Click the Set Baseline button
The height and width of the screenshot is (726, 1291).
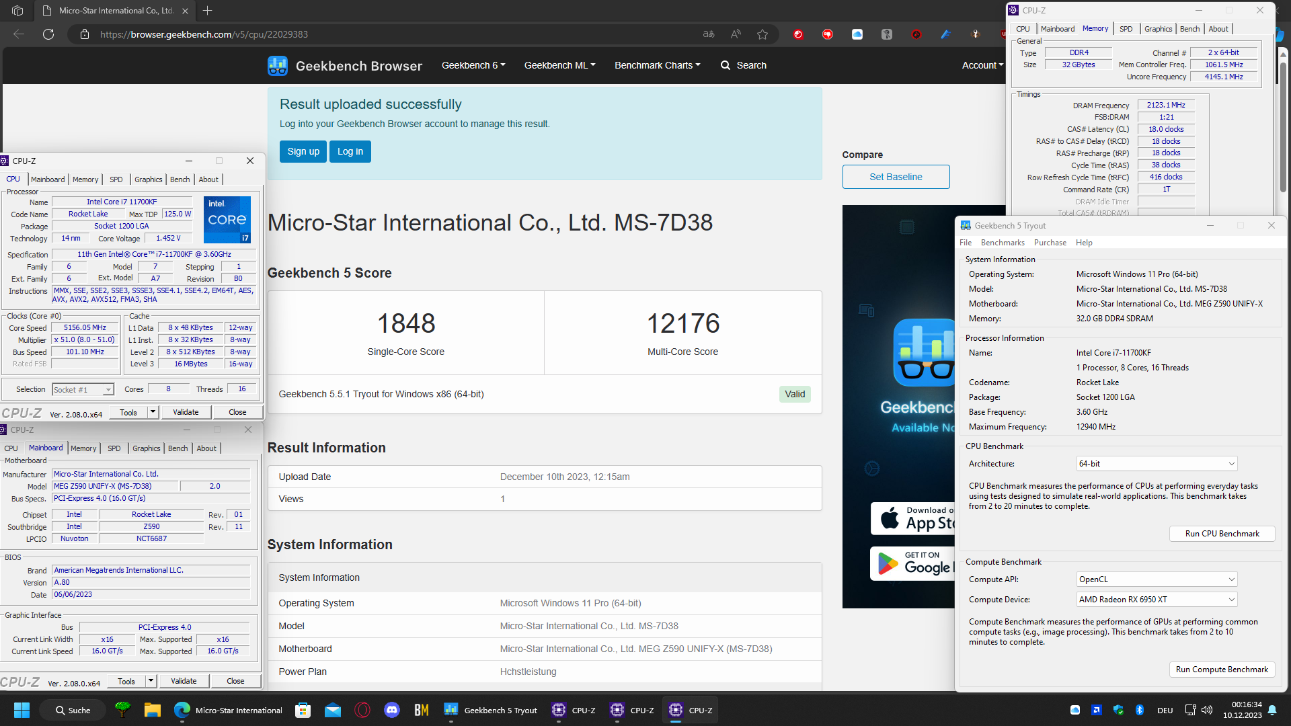click(896, 177)
